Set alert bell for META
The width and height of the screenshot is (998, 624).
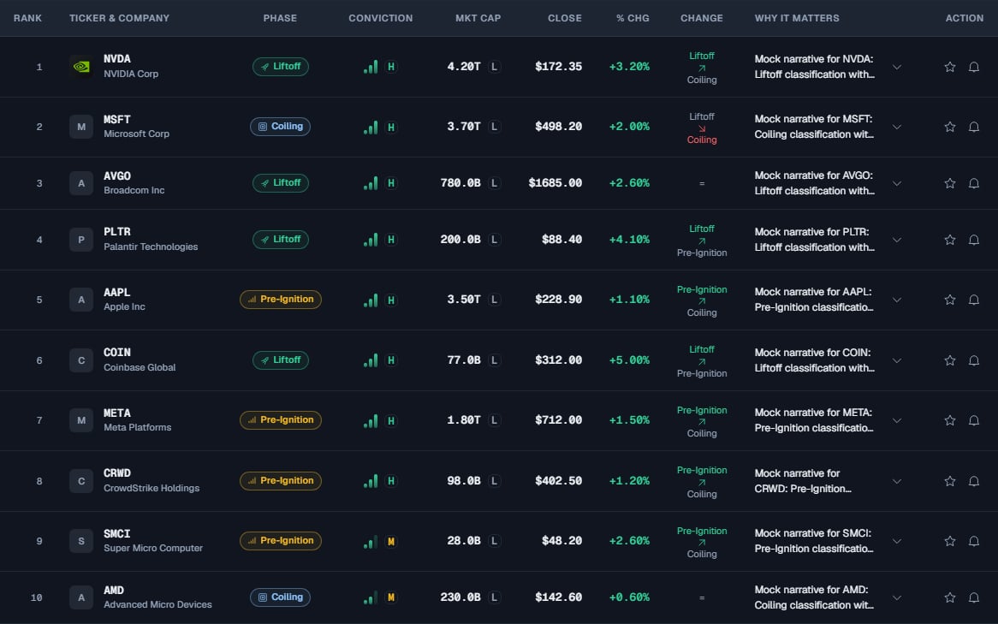tap(974, 420)
